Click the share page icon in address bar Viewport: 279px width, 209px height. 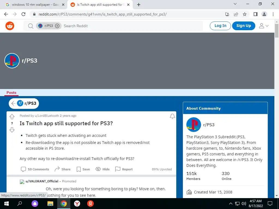point(236,14)
